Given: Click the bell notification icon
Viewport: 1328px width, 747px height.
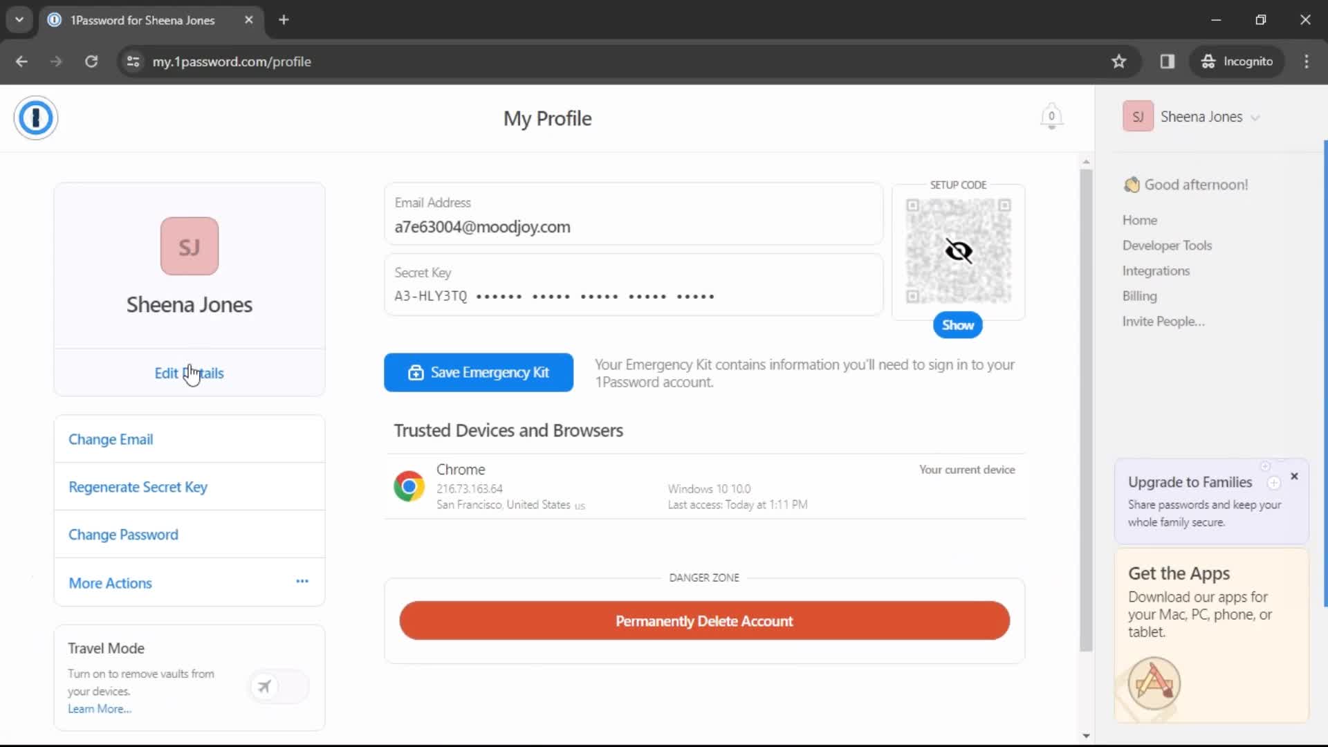Looking at the screenshot, I should (1051, 117).
